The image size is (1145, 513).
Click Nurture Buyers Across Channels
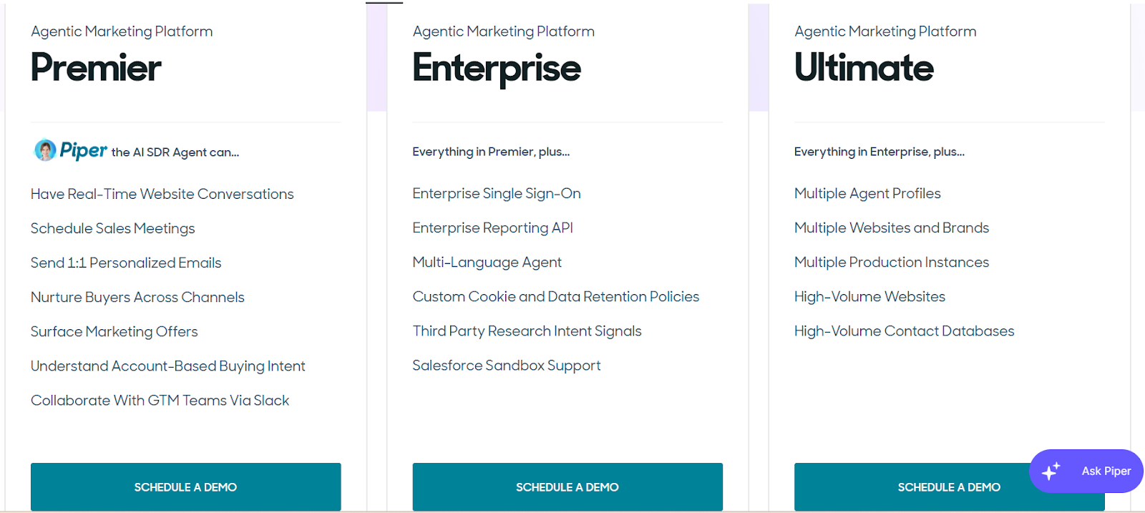(137, 297)
